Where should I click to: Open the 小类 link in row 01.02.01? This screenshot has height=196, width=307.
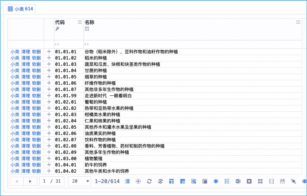pos(15,102)
